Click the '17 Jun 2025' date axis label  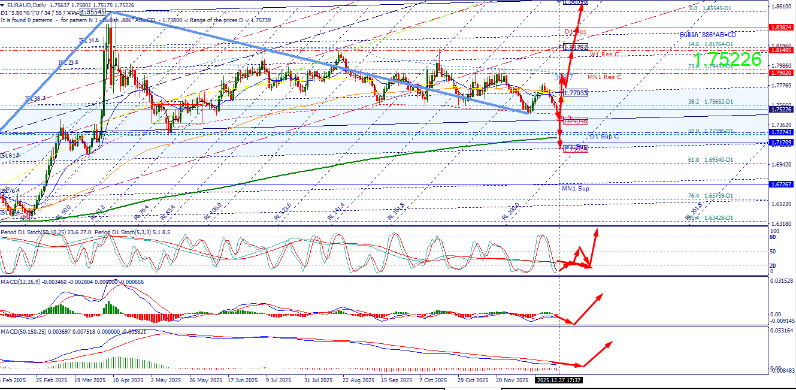[x=242, y=380]
